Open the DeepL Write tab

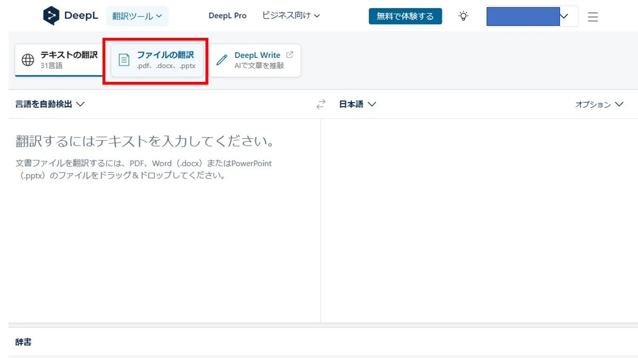tap(255, 60)
